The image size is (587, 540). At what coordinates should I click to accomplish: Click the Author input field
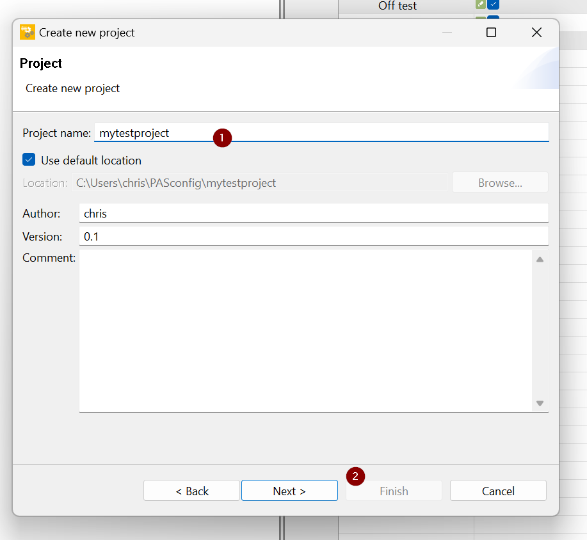[x=314, y=213]
